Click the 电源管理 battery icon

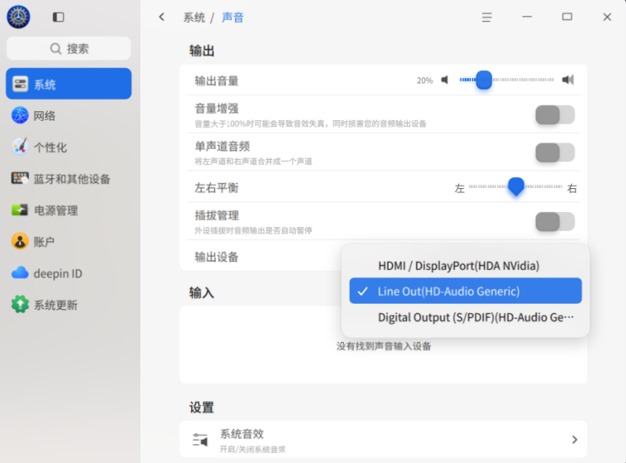tap(20, 210)
